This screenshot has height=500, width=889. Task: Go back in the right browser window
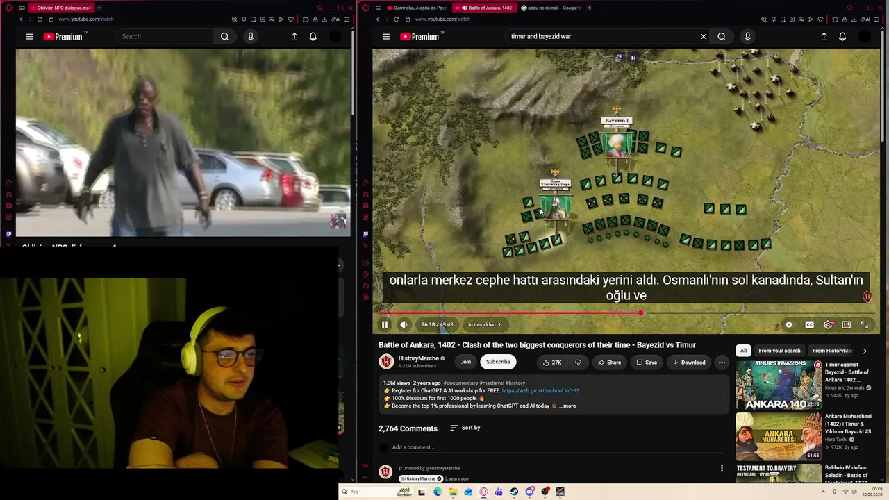(x=377, y=19)
